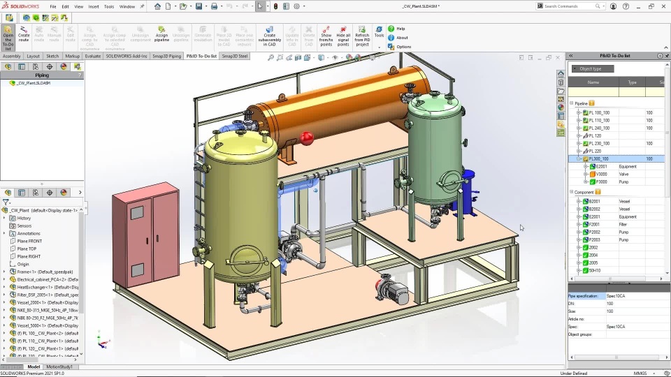The height and width of the screenshot is (377, 671).
Task: Click the Type column header
Action: (632, 82)
